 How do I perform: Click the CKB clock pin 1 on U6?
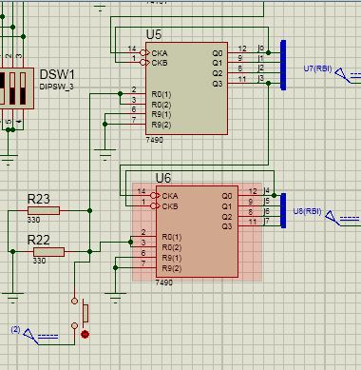pos(147,206)
